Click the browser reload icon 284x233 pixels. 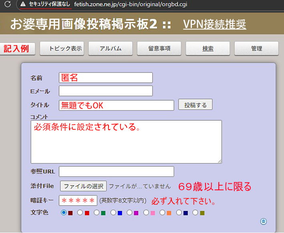[x=7, y=5]
